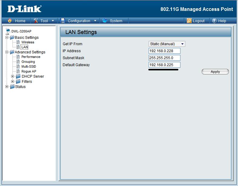This screenshot has width=238, height=186.
Task: Click the Help question mark icon
Action: point(214,21)
